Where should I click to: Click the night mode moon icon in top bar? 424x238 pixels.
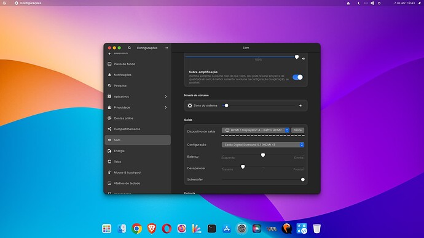[x=359, y=3]
